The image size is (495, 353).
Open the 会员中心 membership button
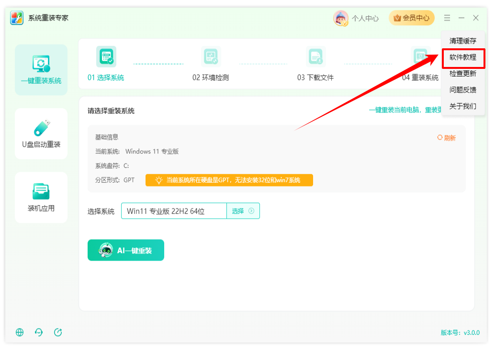tap(411, 18)
